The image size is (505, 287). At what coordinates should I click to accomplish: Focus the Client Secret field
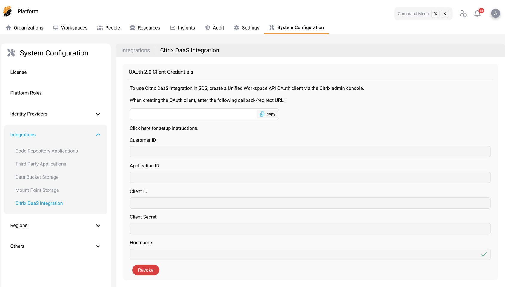[310, 229]
